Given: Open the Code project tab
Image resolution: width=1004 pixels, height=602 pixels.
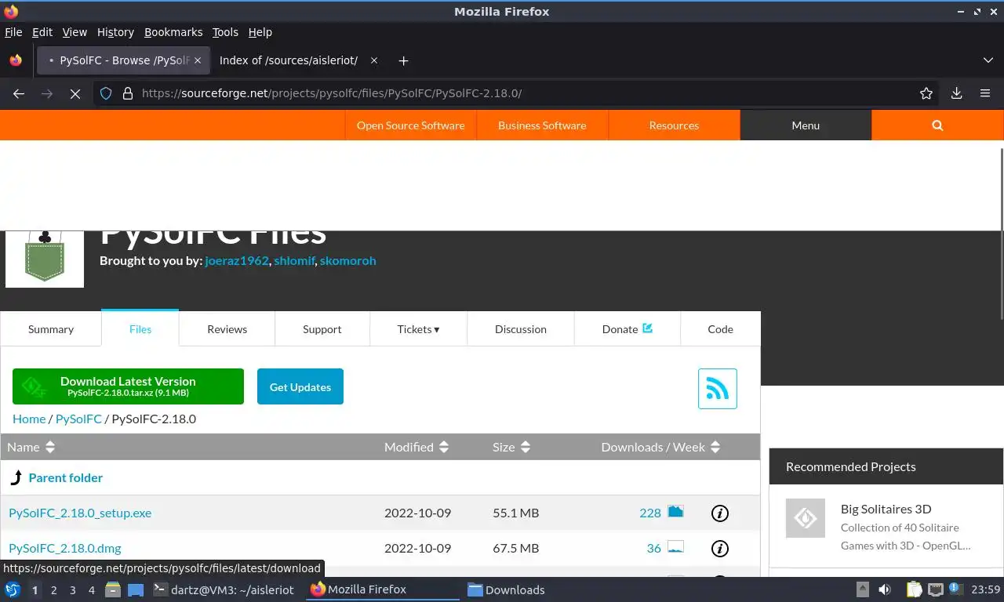Looking at the screenshot, I should (720, 329).
